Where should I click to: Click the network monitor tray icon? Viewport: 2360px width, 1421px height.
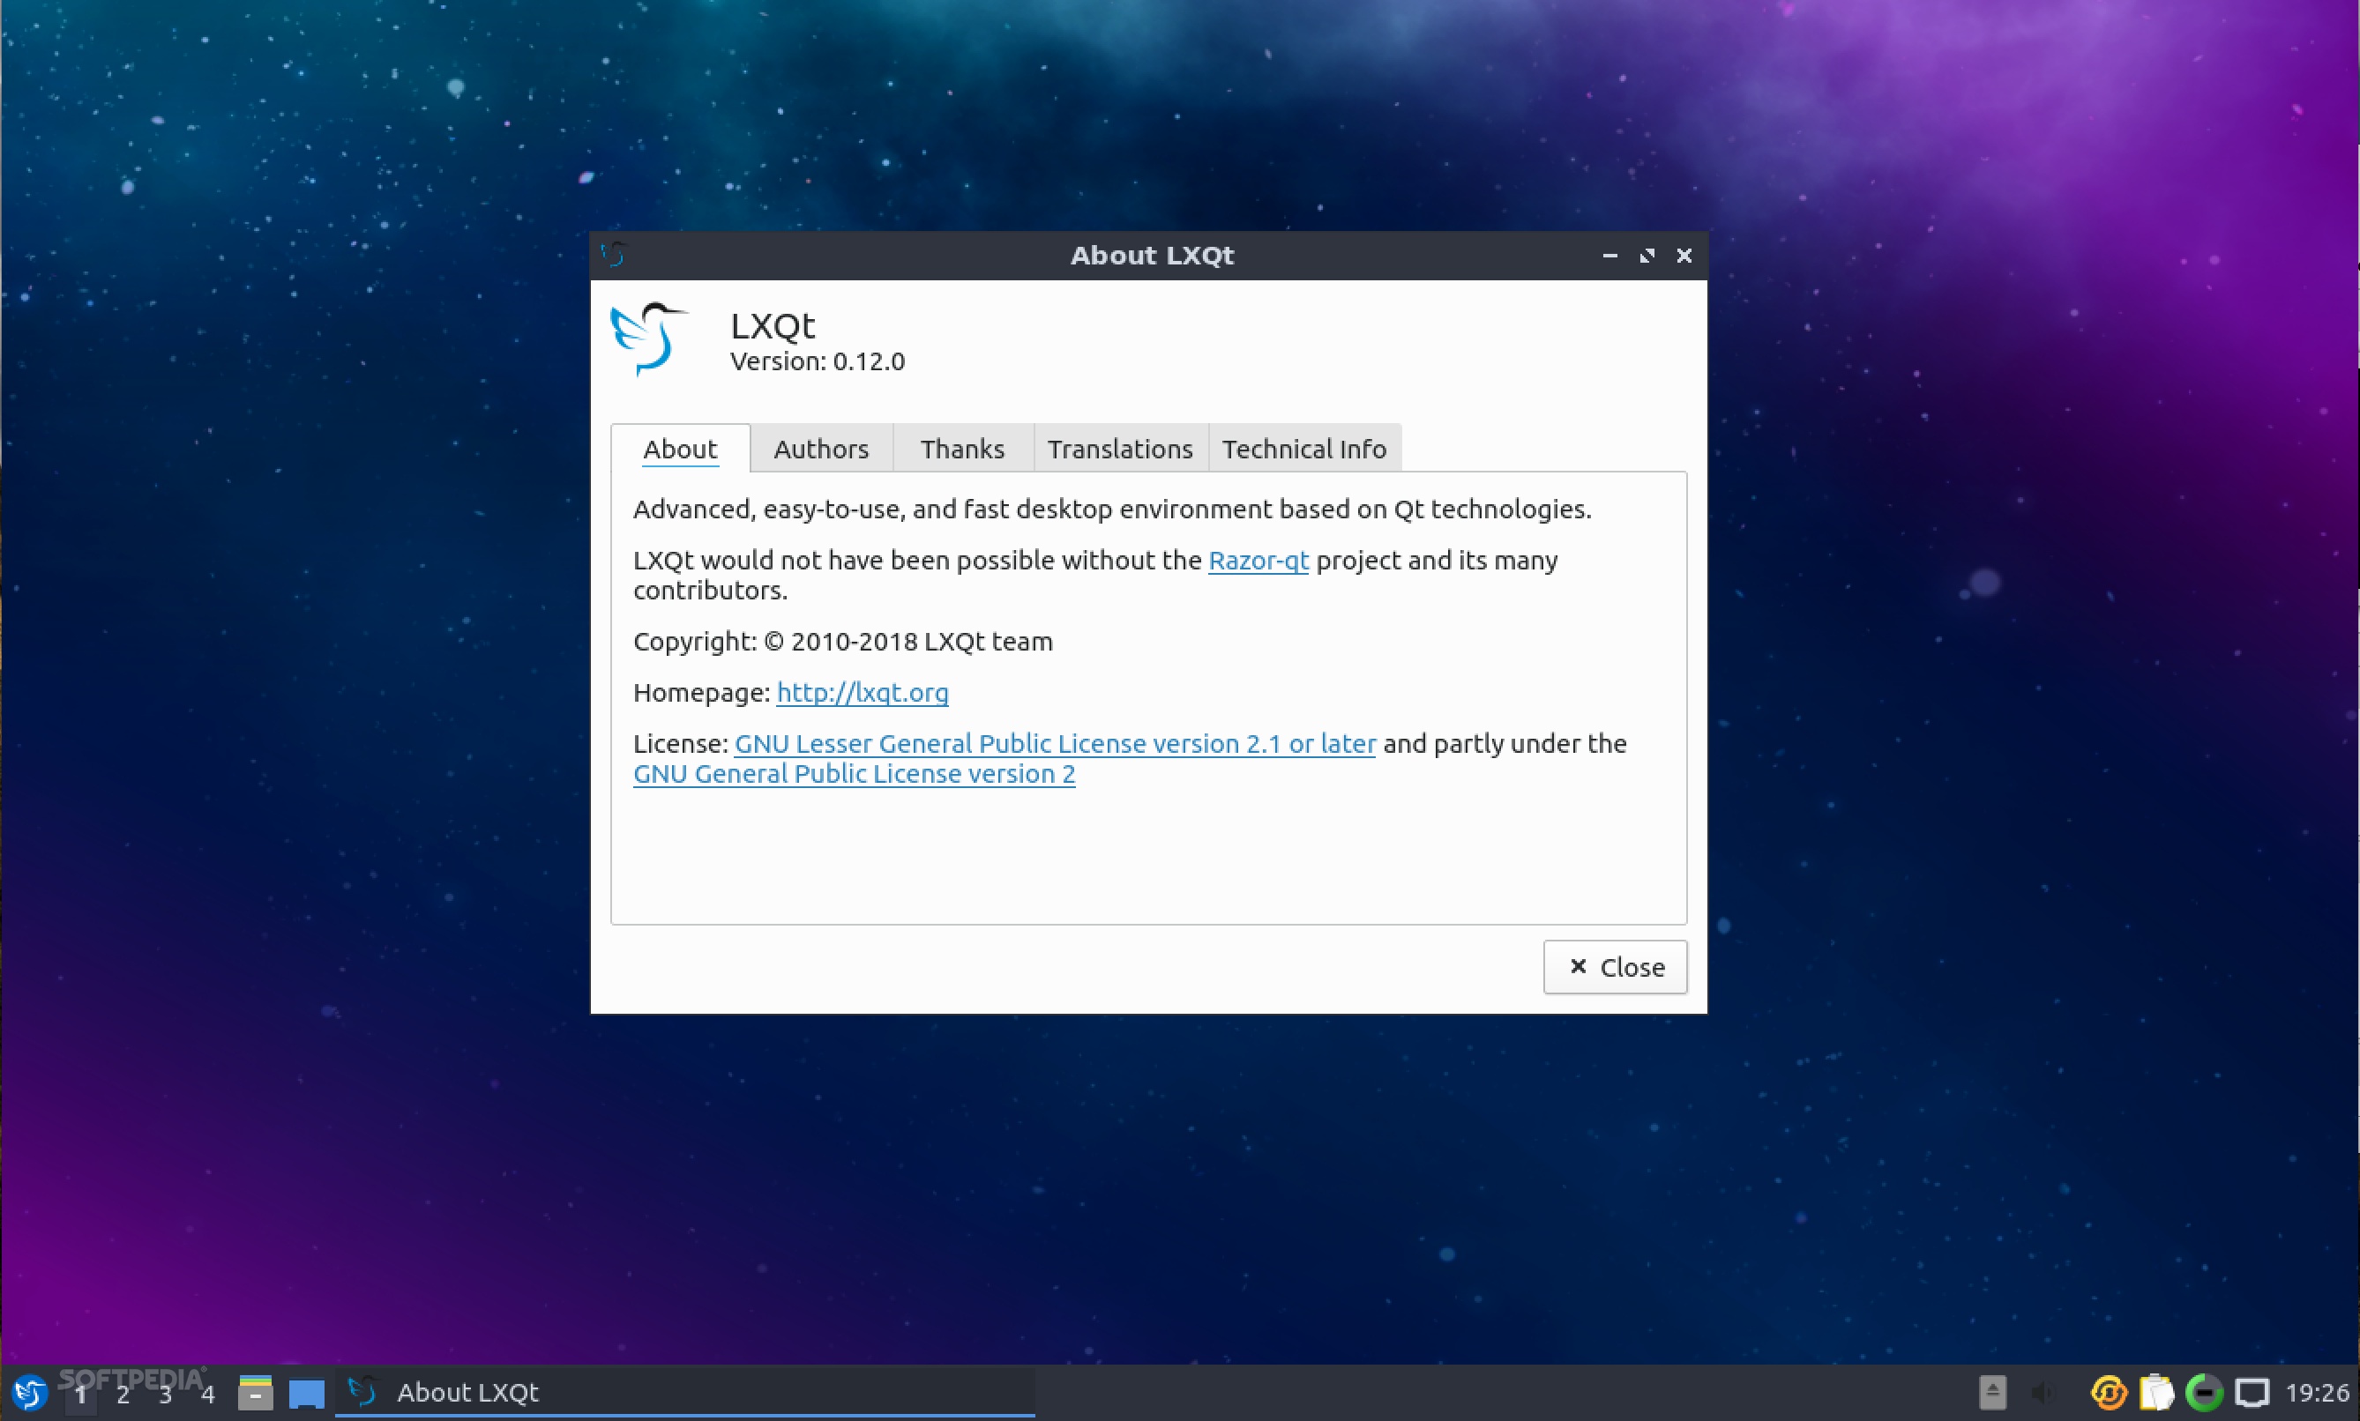click(2251, 1392)
